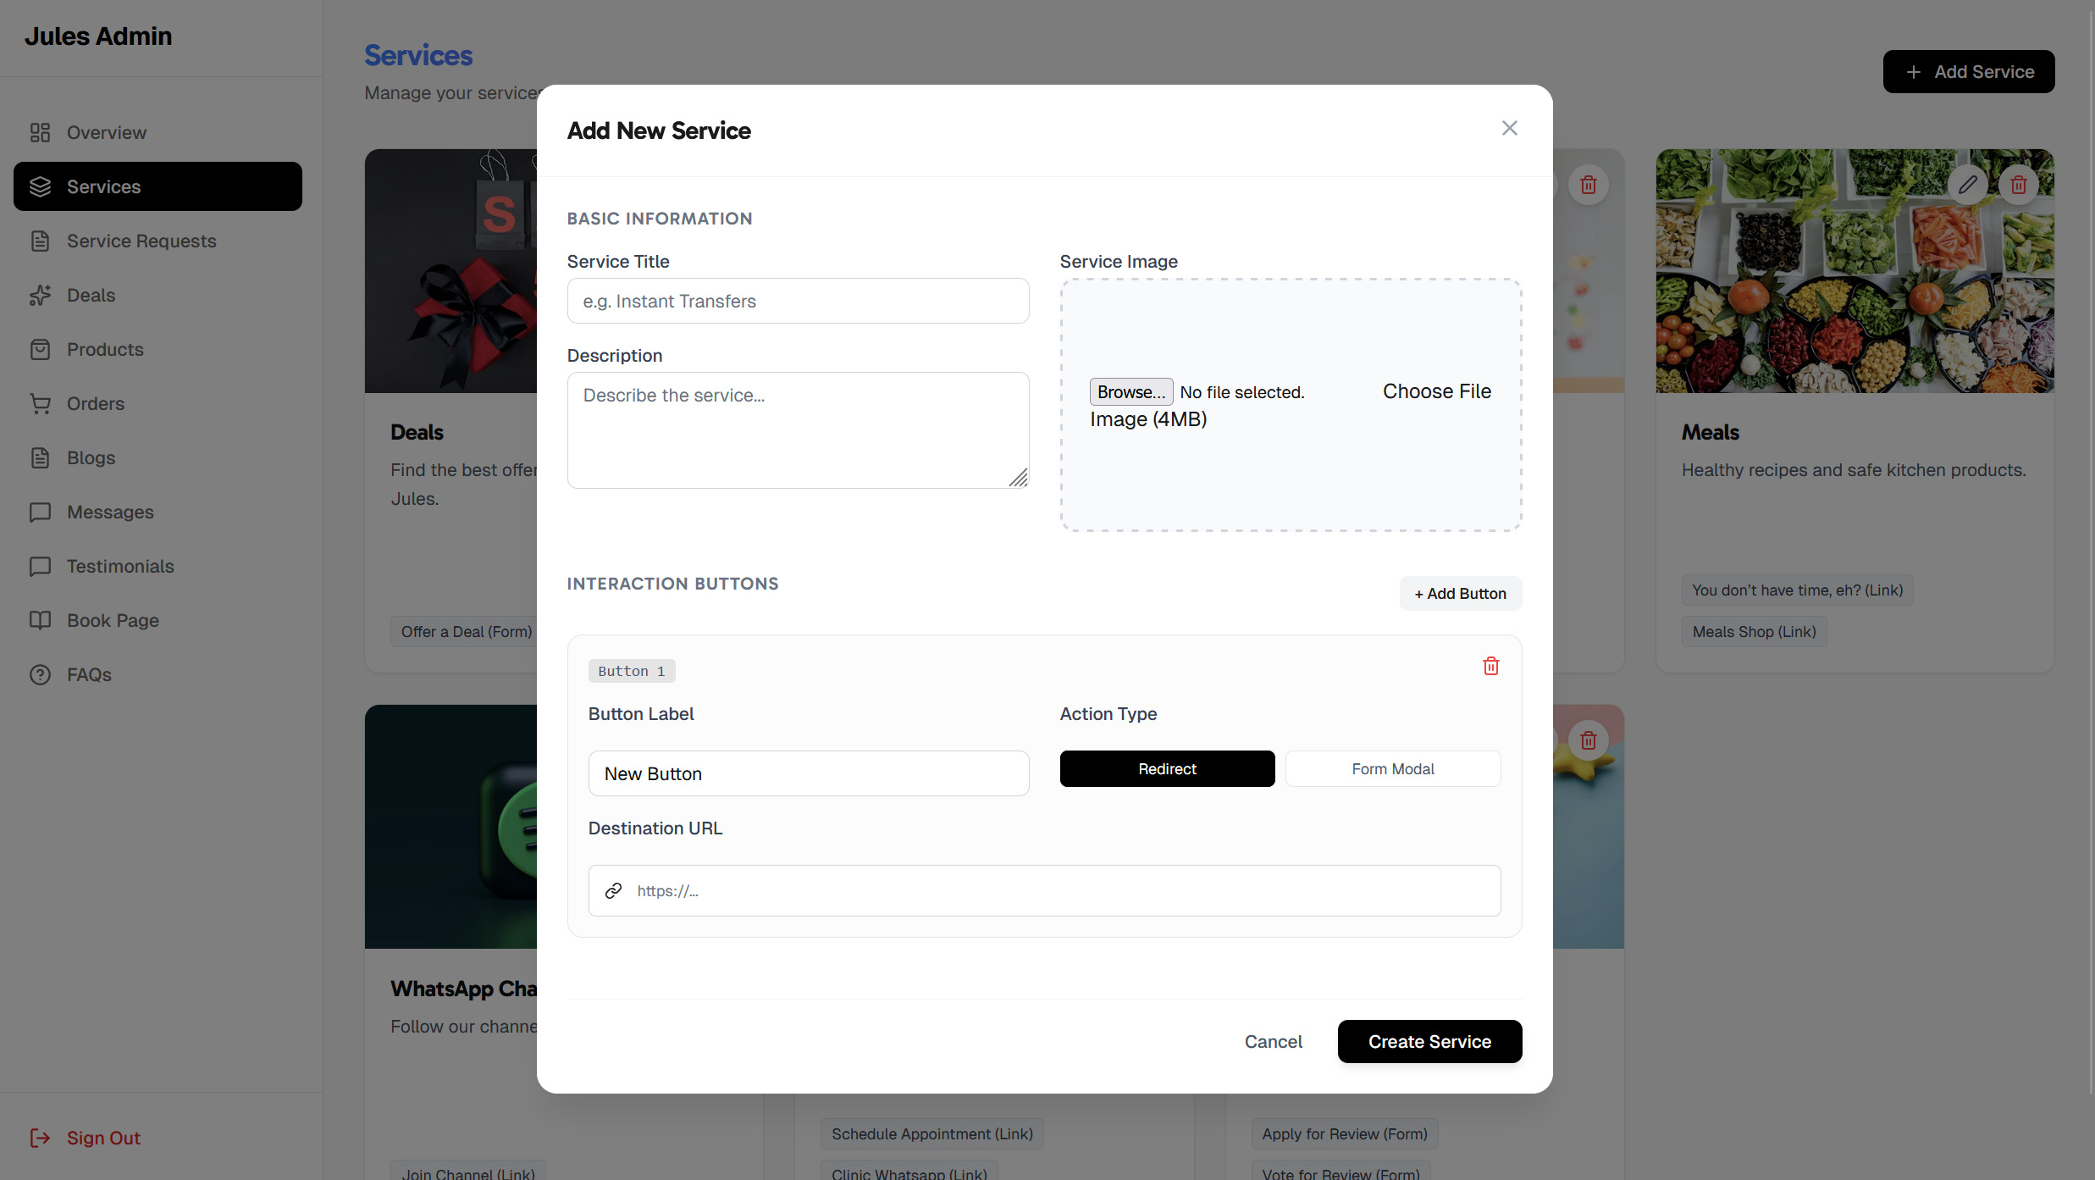Image resolution: width=2095 pixels, height=1180 pixels.
Task: Delete Button 1 using its trash icon
Action: (x=1490, y=666)
